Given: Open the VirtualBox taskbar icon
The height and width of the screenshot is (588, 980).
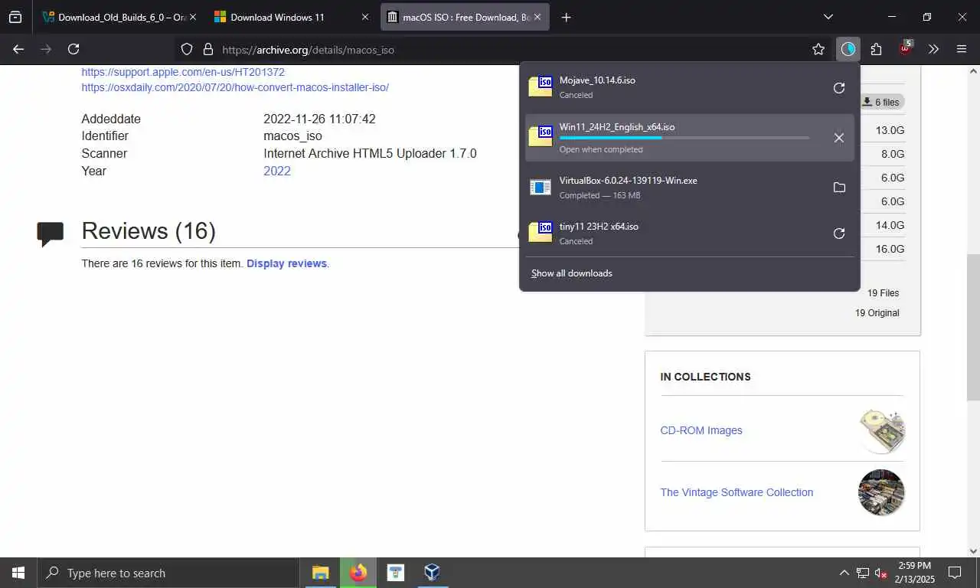Looking at the screenshot, I should 433,573.
